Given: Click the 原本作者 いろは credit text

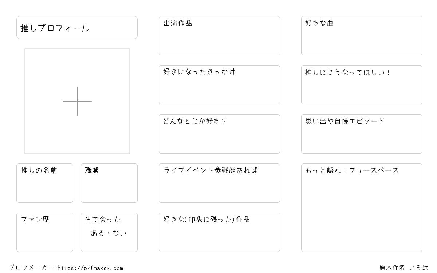Looking at the screenshot, I should pyautogui.click(x=404, y=268).
